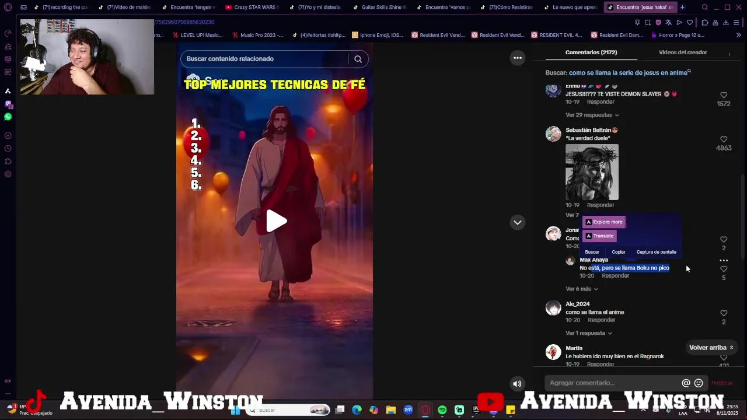The image size is (747, 420).
Task: Click the Opera GX logo menu
Action: [8, 8]
